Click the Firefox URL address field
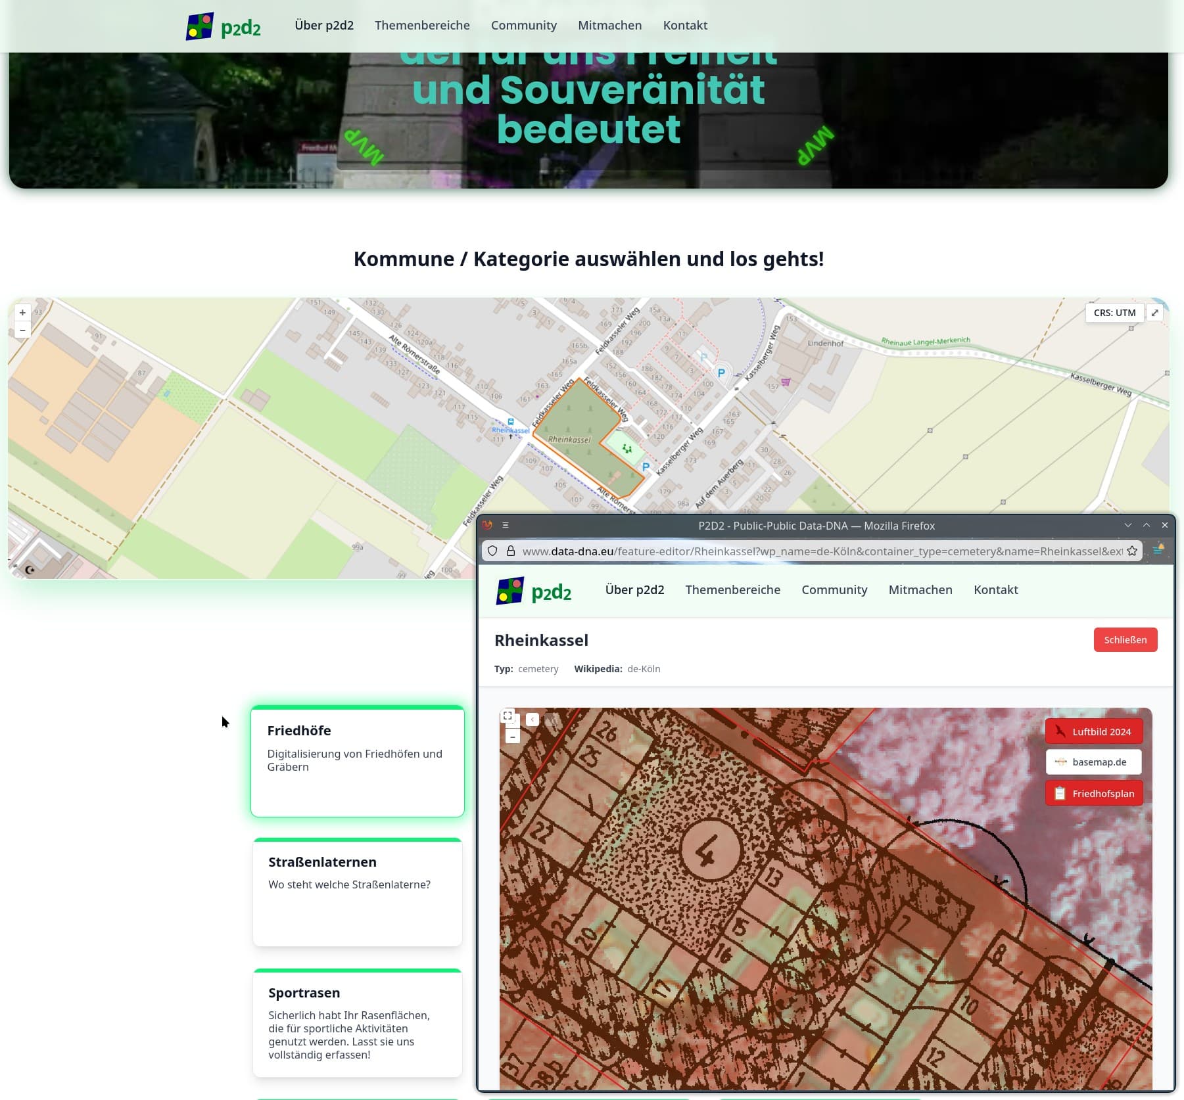Viewport: 1184px width, 1100px height. [x=822, y=551]
